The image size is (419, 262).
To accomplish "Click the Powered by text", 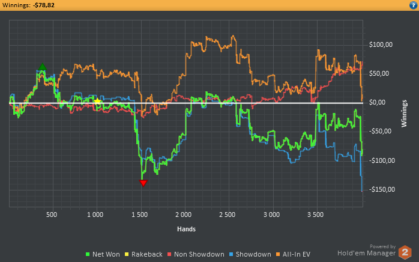I will click(382, 246).
